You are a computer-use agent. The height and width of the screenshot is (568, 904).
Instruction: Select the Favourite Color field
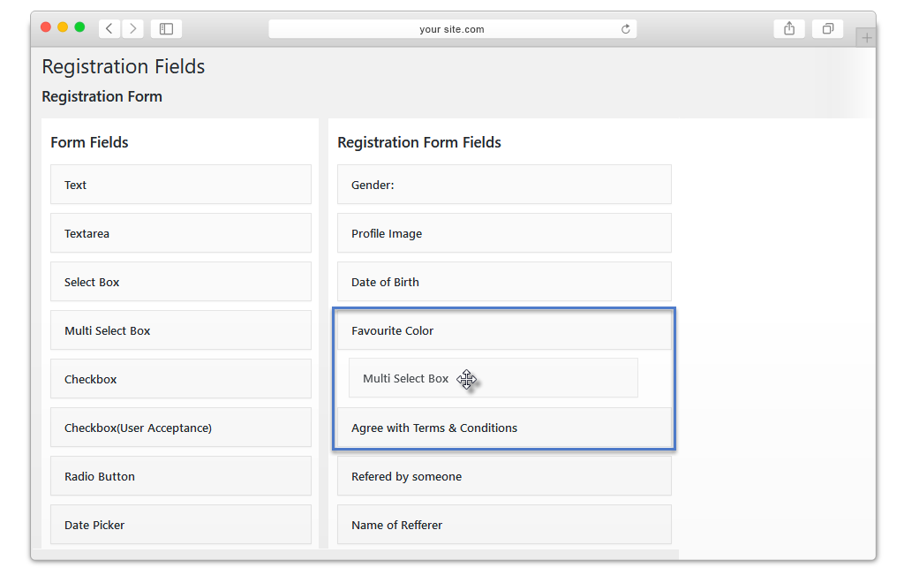[504, 329]
